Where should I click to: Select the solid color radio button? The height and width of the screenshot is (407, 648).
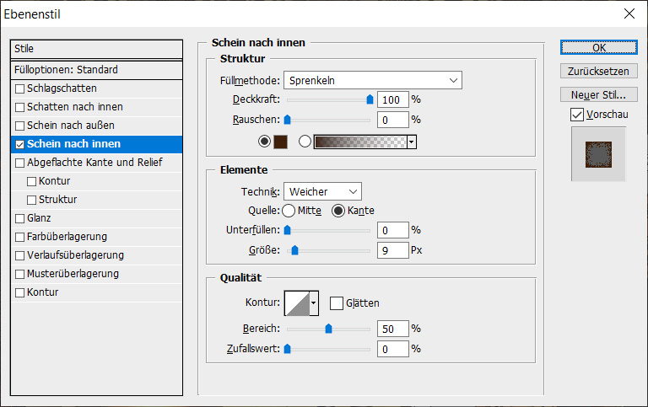tap(266, 142)
